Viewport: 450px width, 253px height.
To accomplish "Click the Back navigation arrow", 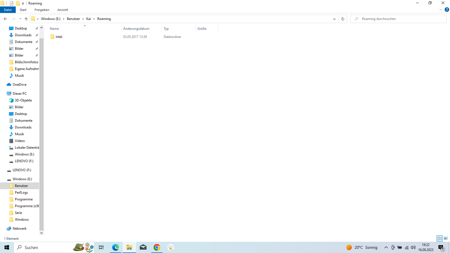I will pos(5,19).
